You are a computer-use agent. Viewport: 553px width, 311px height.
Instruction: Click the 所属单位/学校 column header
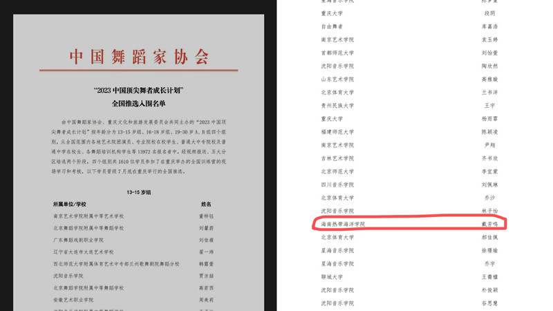[70, 205]
